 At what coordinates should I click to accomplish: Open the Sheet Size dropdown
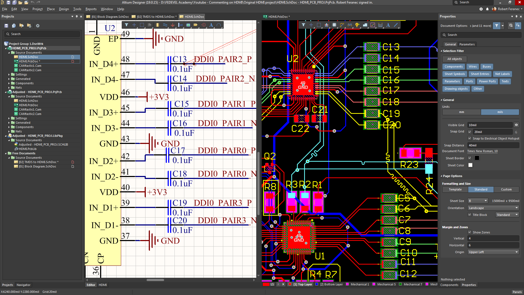click(x=478, y=201)
